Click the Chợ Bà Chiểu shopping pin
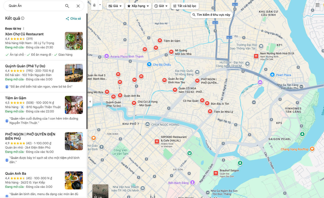The image size is (324, 198). tap(149, 64)
